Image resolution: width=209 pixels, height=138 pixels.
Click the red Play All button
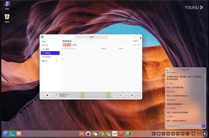66,45
